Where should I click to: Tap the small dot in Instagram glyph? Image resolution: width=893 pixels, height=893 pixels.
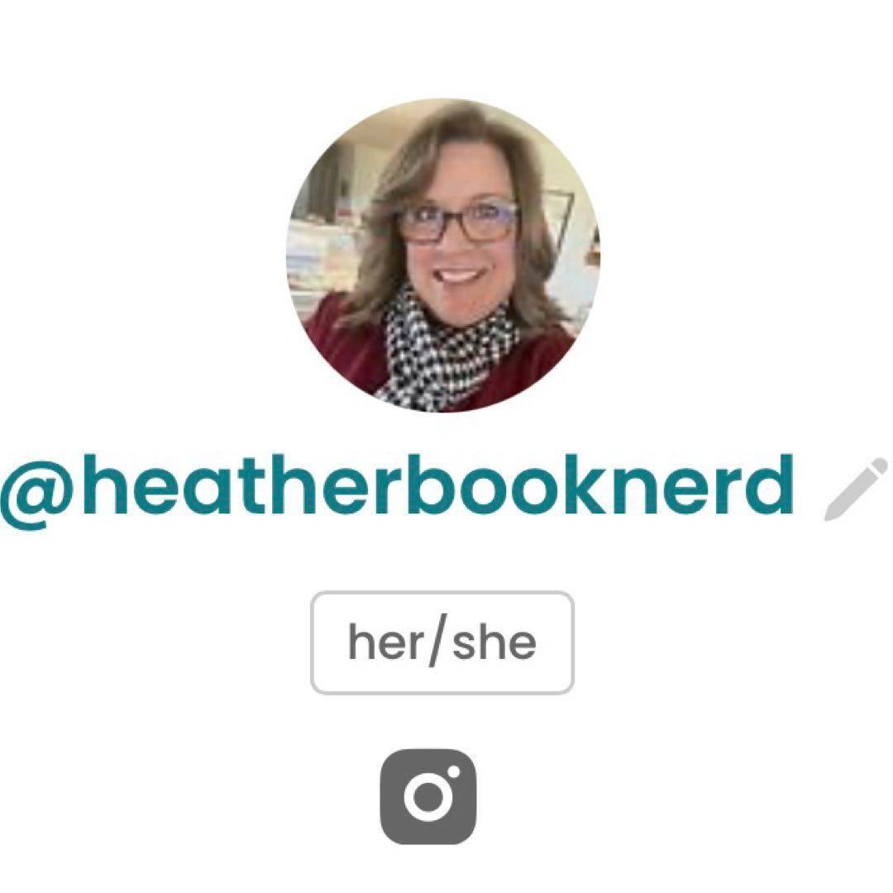[x=454, y=771]
